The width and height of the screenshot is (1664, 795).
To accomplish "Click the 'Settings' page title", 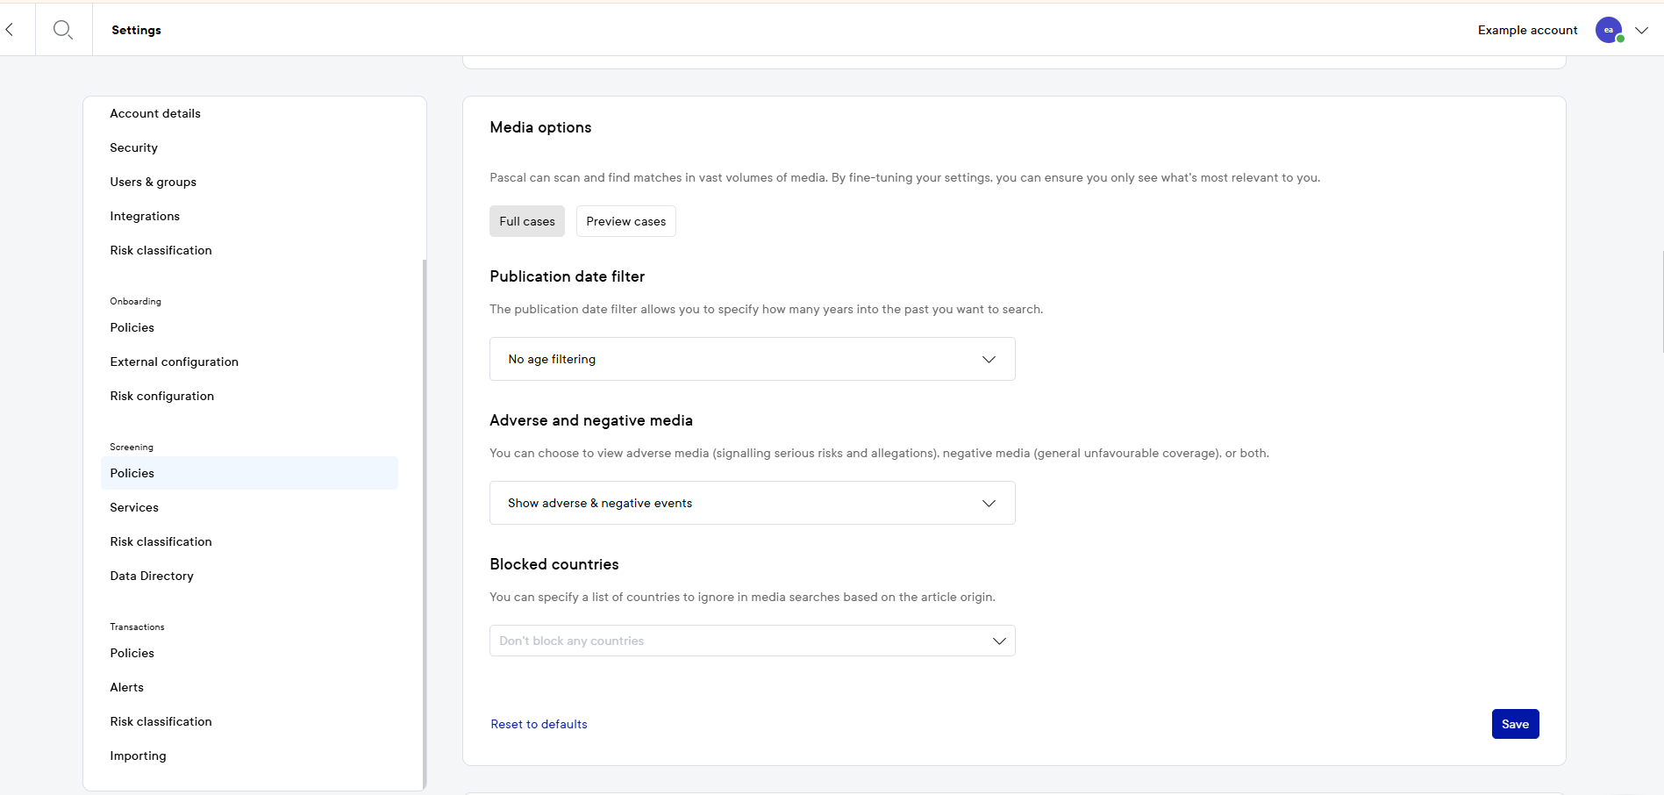I will tap(137, 30).
